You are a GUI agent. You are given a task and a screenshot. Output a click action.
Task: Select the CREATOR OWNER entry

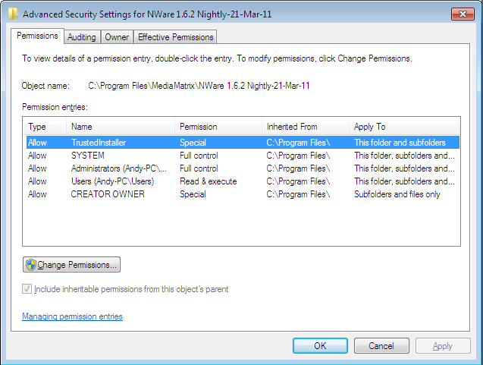(243, 194)
